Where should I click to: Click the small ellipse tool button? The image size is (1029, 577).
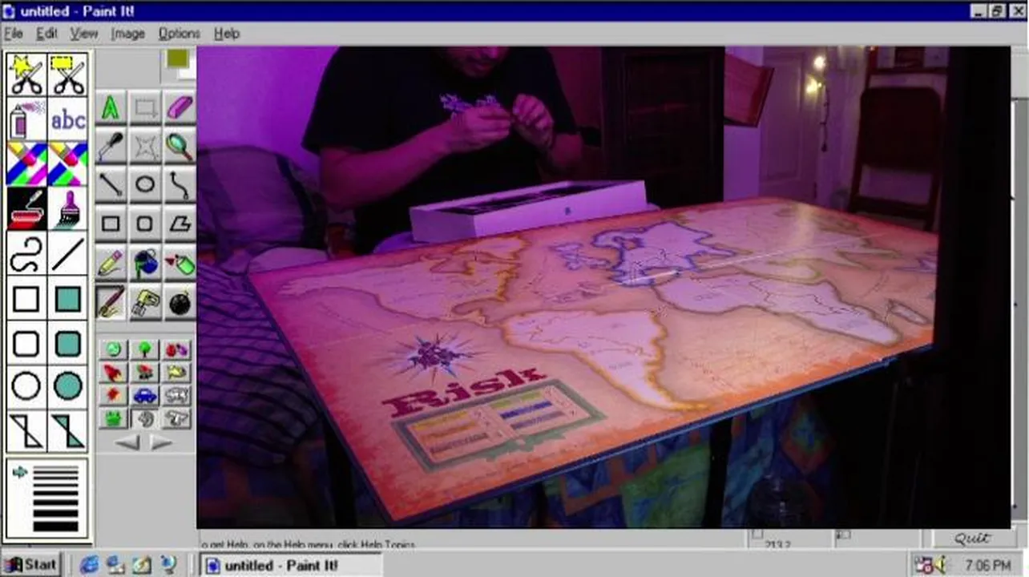pos(145,185)
